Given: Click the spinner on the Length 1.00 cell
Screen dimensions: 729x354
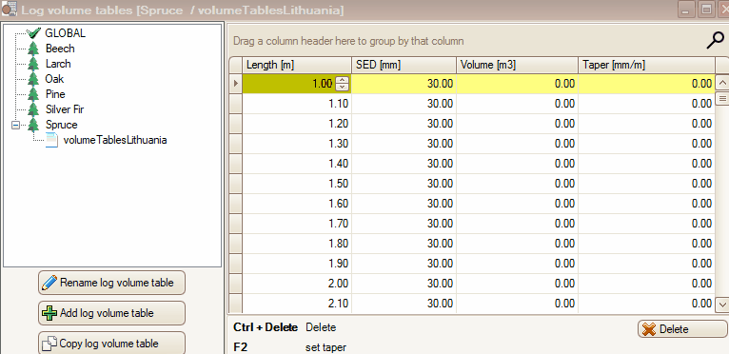Looking at the screenshot, I should pyautogui.click(x=343, y=84).
